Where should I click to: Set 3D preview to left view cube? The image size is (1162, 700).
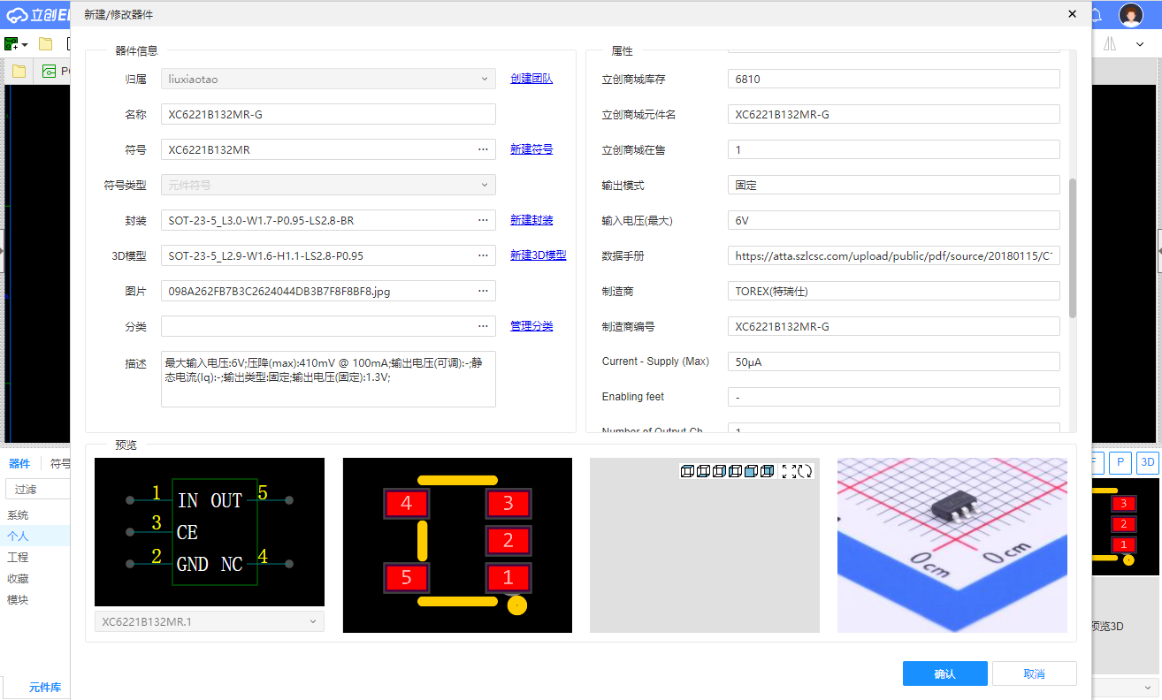(x=735, y=471)
